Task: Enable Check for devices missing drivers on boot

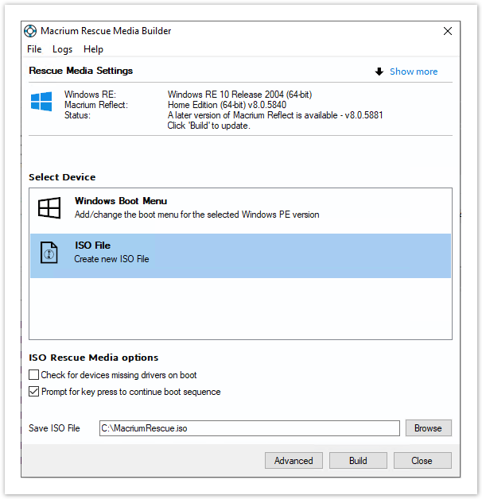Action: pyautogui.click(x=33, y=375)
